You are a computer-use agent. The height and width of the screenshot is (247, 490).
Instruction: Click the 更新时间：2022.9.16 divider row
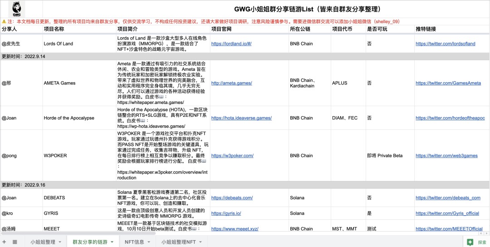[x=245, y=185]
